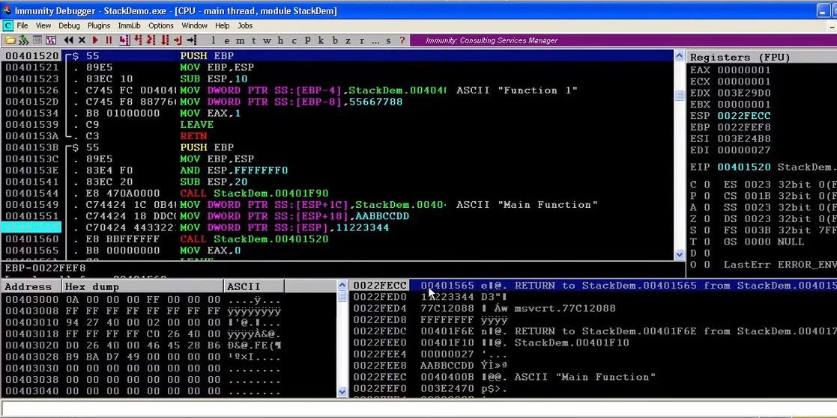837x418 pixels.
Task: Open the ImmLib menu
Action: coord(130,25)
